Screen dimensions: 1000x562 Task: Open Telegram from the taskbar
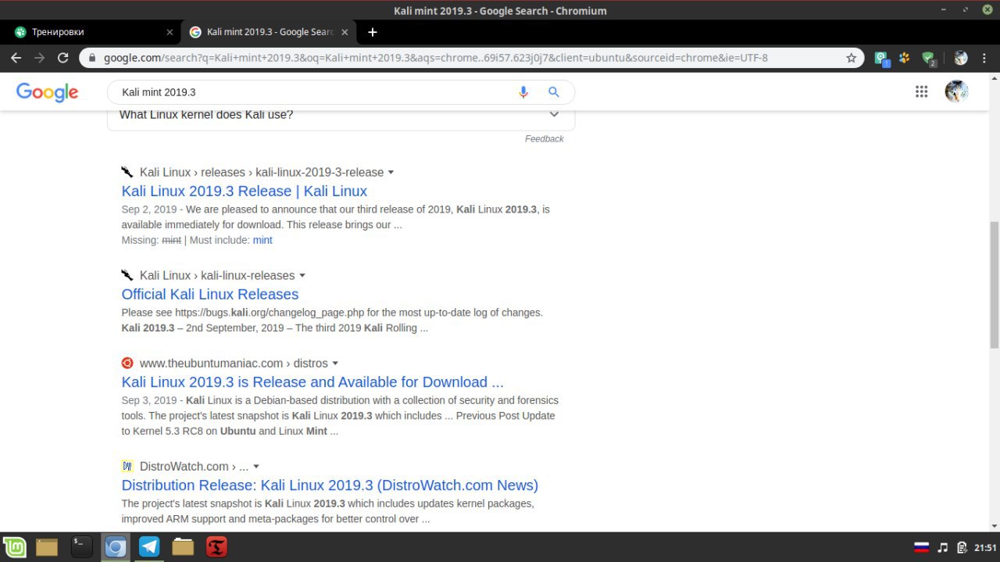click(x=149, y=546)
